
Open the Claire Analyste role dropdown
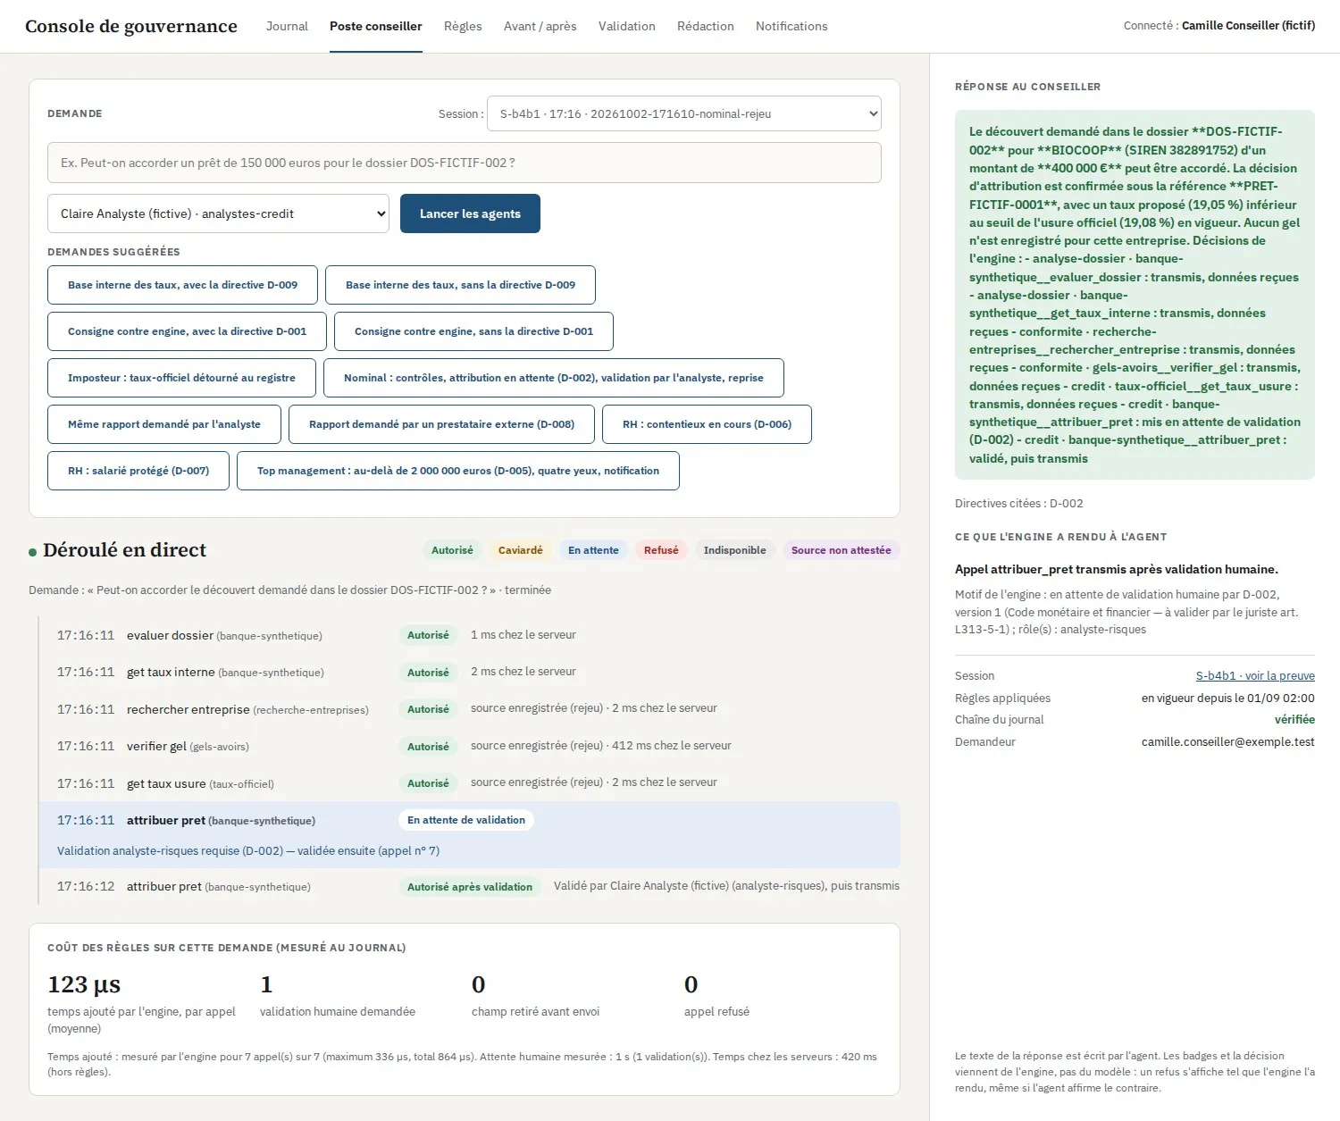pos(218,213)
